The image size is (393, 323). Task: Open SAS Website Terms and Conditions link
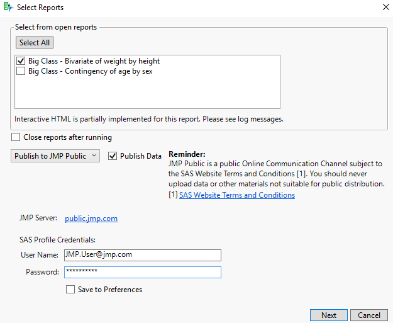click(236, 195)
